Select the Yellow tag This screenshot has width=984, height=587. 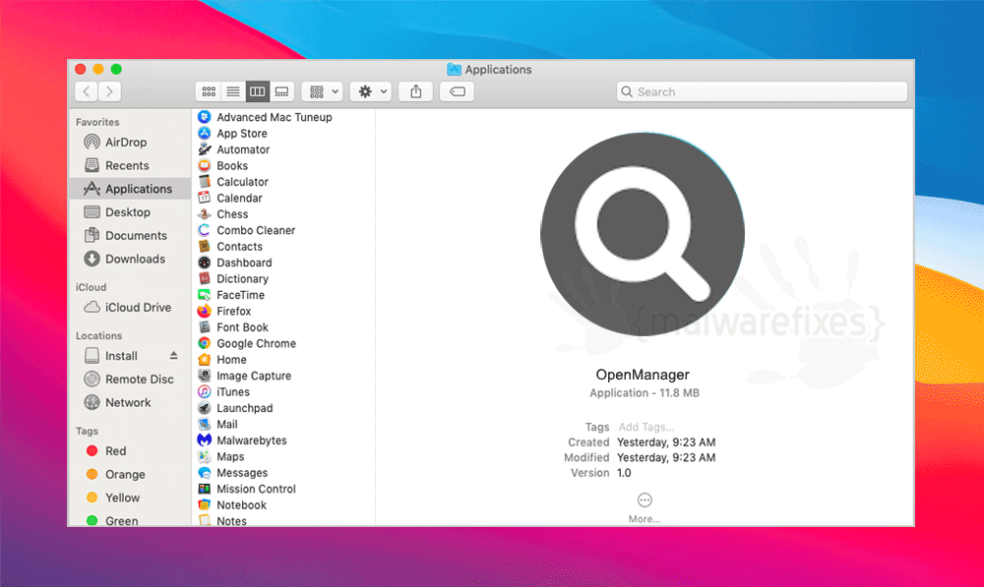pyautogui.click(x=129, y=498)
